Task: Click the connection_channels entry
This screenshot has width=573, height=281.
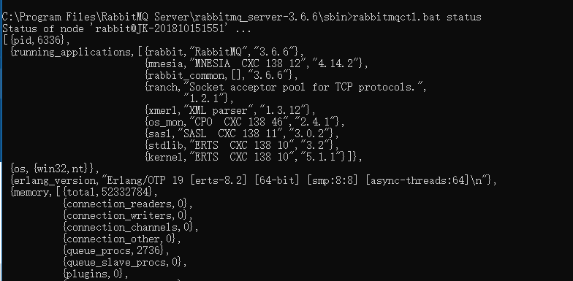Action: [x=130, y=227]
